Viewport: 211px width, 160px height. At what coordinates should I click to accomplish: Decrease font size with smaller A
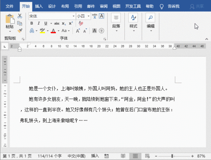click(85, 31)
